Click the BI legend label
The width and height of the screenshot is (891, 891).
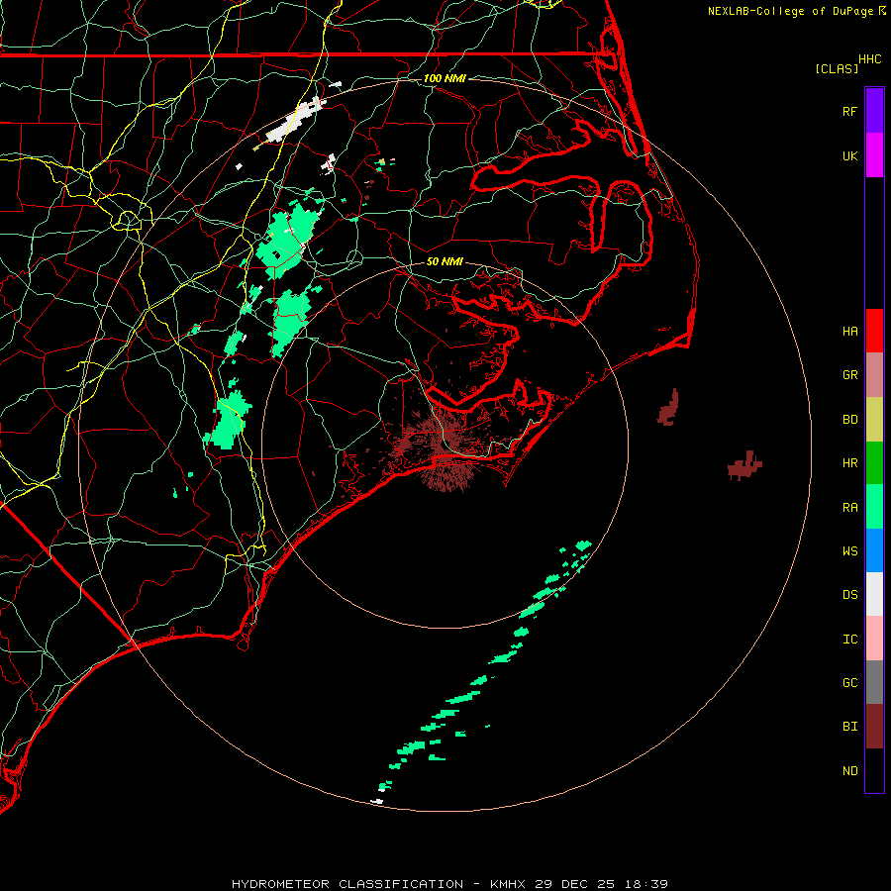point(849,727)
